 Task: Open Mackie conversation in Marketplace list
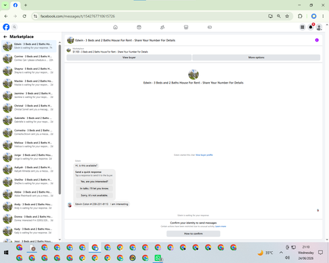[x=29, y=83]
